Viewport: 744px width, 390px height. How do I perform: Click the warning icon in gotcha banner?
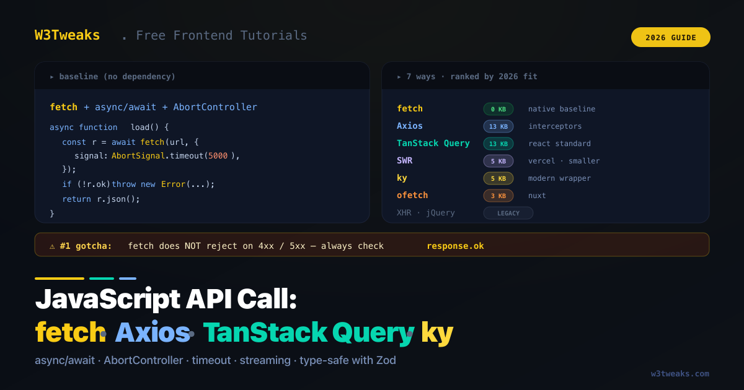click(x=53, y=246)
